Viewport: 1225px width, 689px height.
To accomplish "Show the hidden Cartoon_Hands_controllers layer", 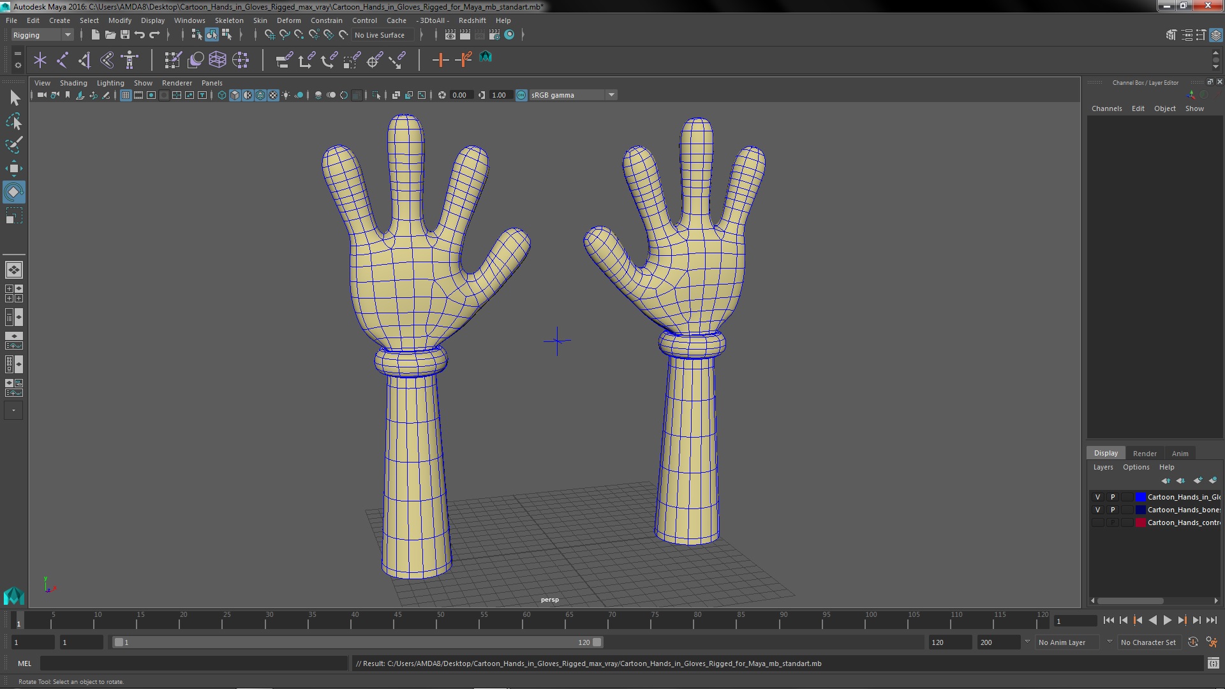I will (1097, 522).
